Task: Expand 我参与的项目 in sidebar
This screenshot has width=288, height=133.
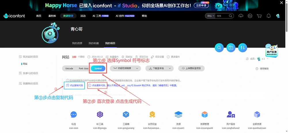Action: (x=29, y=73)
